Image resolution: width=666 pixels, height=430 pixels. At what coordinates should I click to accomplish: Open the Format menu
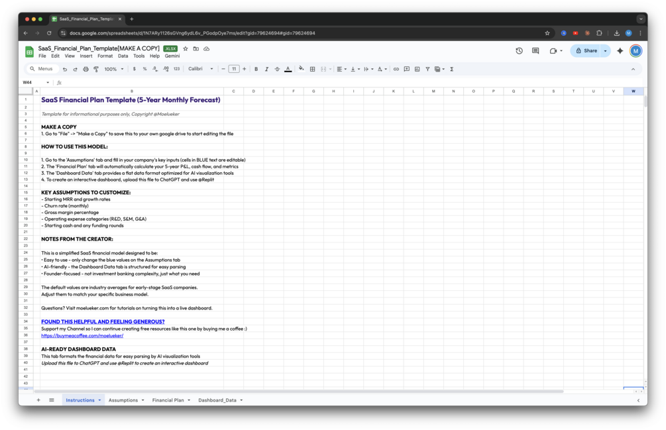105,56
